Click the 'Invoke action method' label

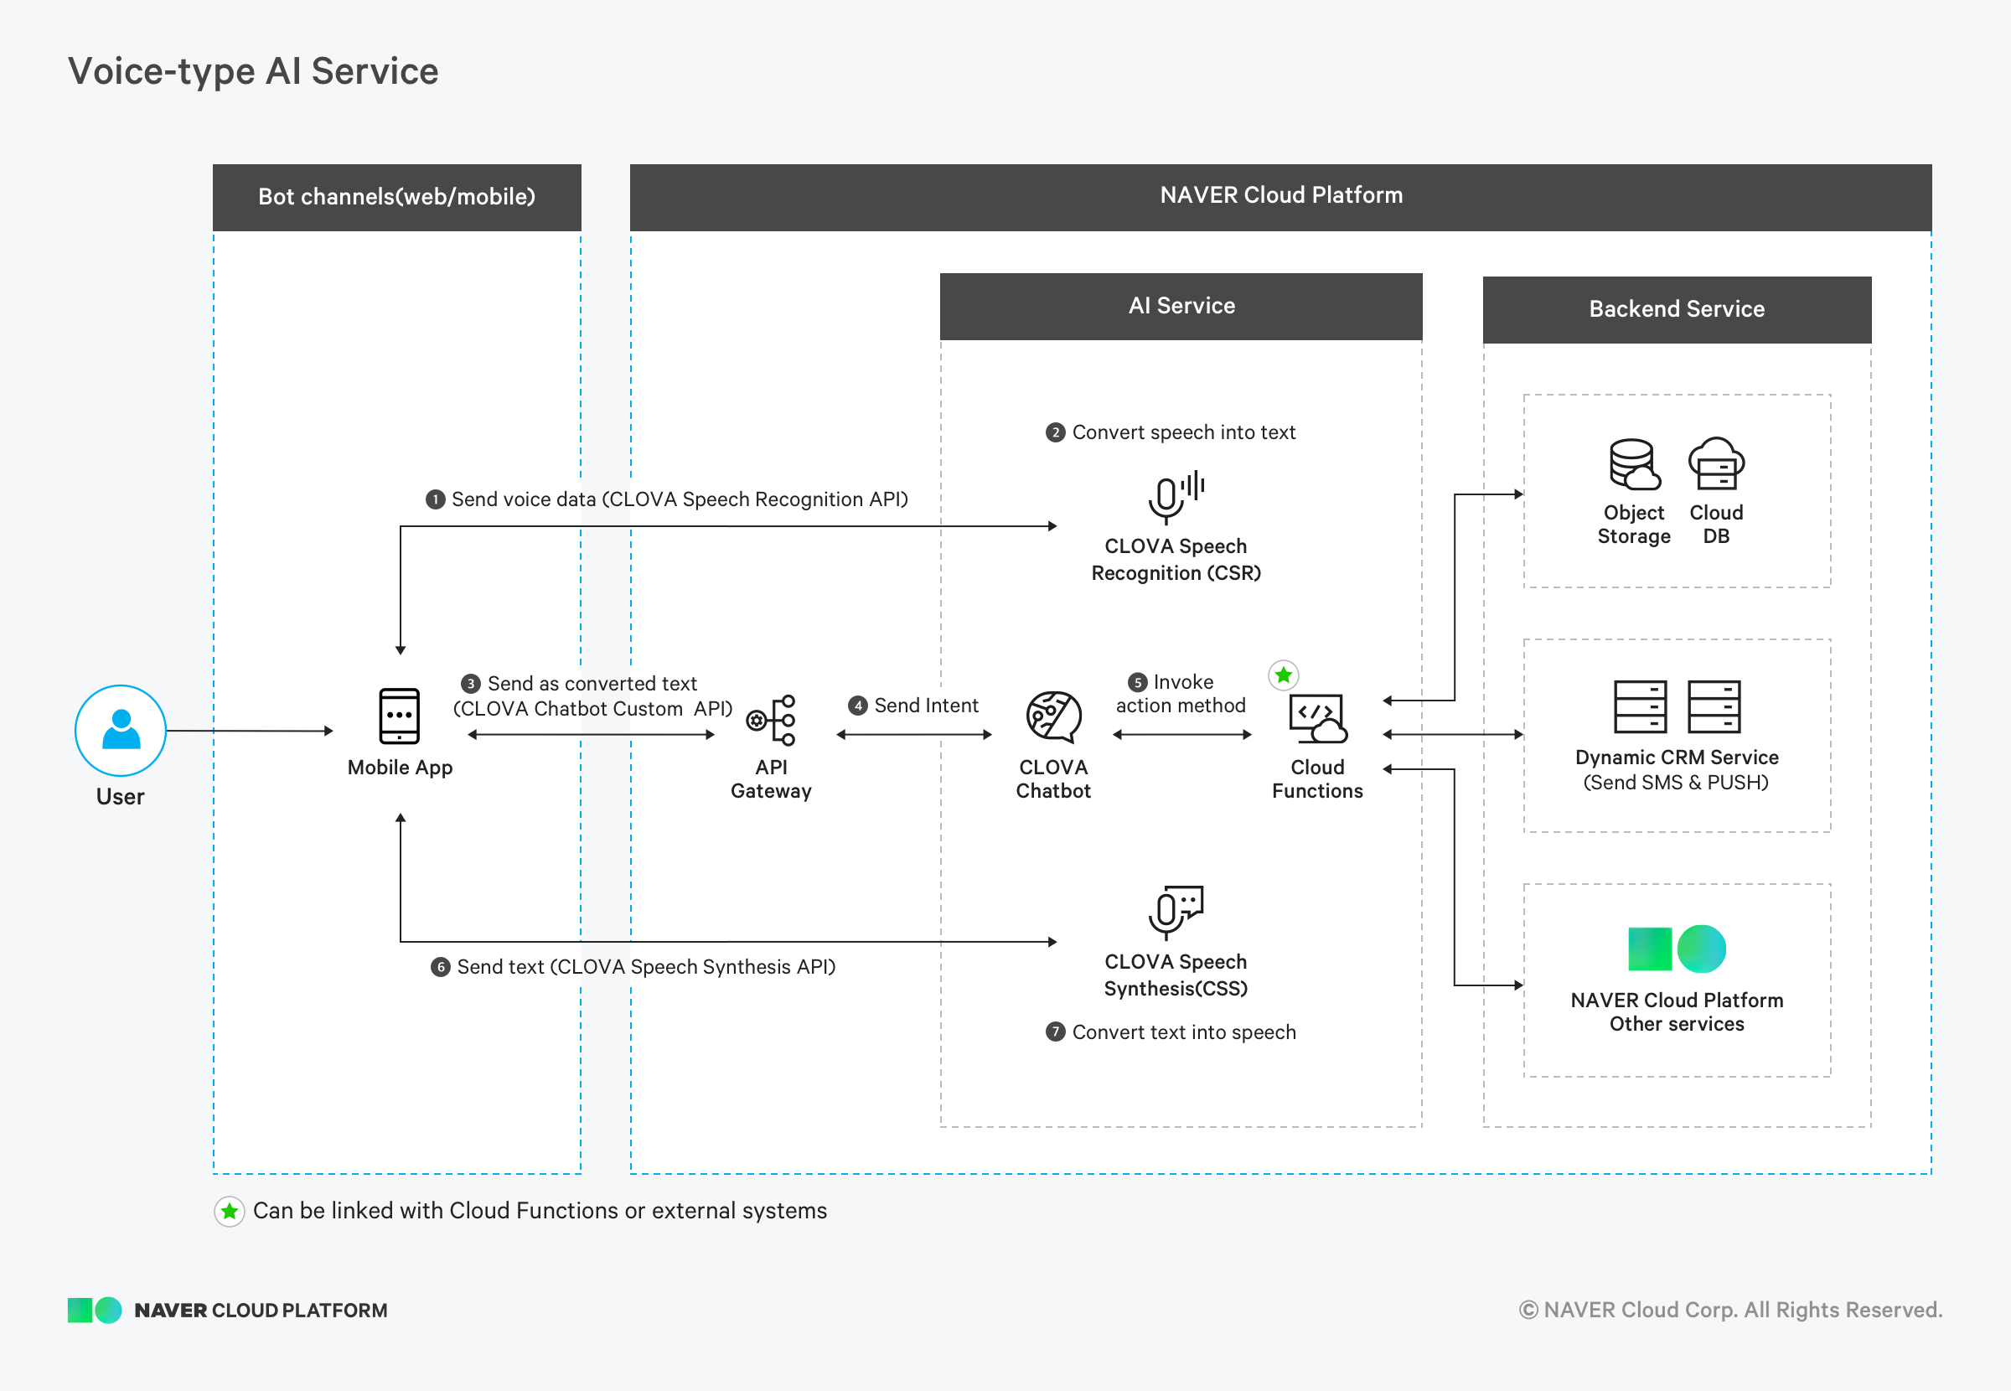click(1181, 694)
